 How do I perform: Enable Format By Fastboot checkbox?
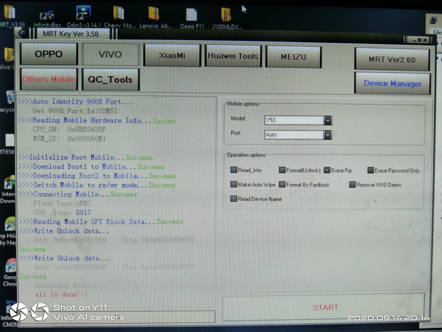(282, 184)
